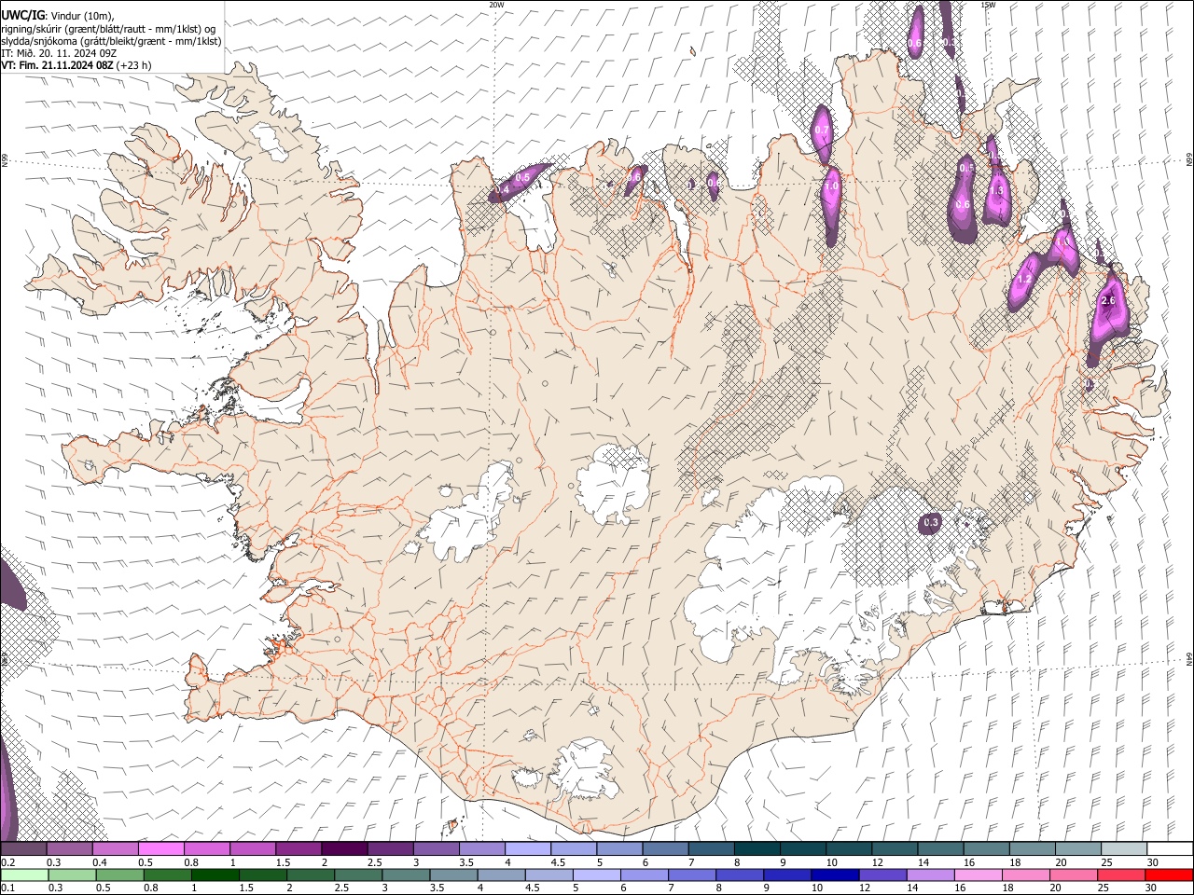Select lower scale pink swatch at 18
This screenshot has height=895, width=1194.
1024,874
